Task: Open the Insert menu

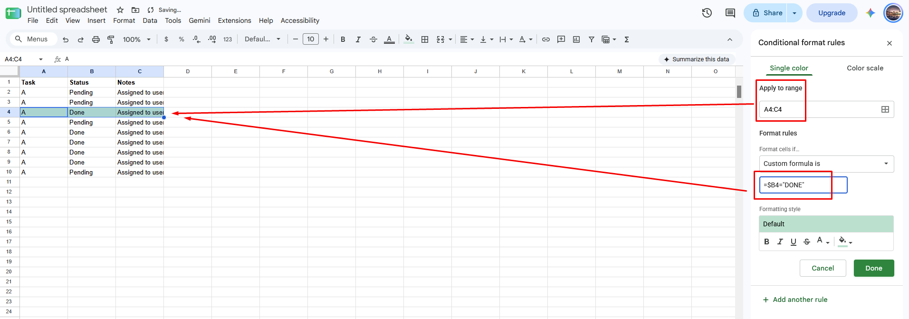Action: click(96, 20)
